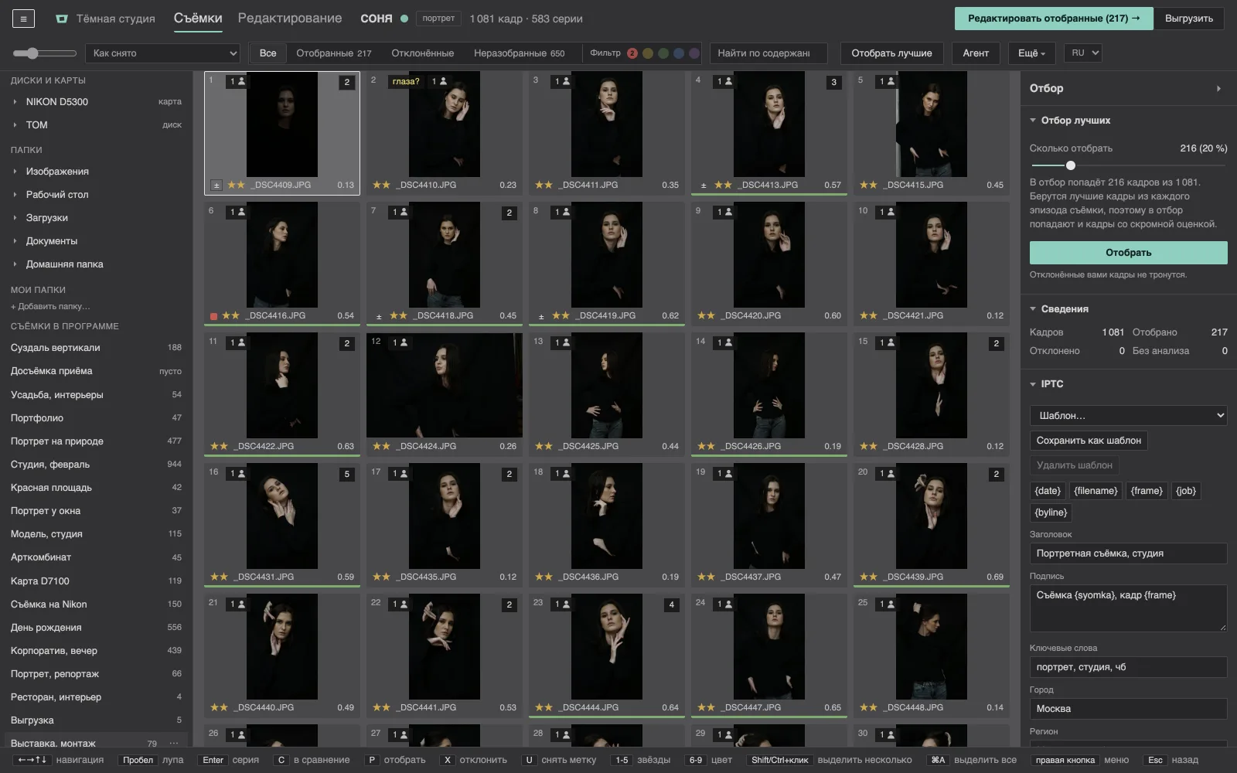1237x773 pixels.
Task: Open the Агент button
Action: pos(976,53)
